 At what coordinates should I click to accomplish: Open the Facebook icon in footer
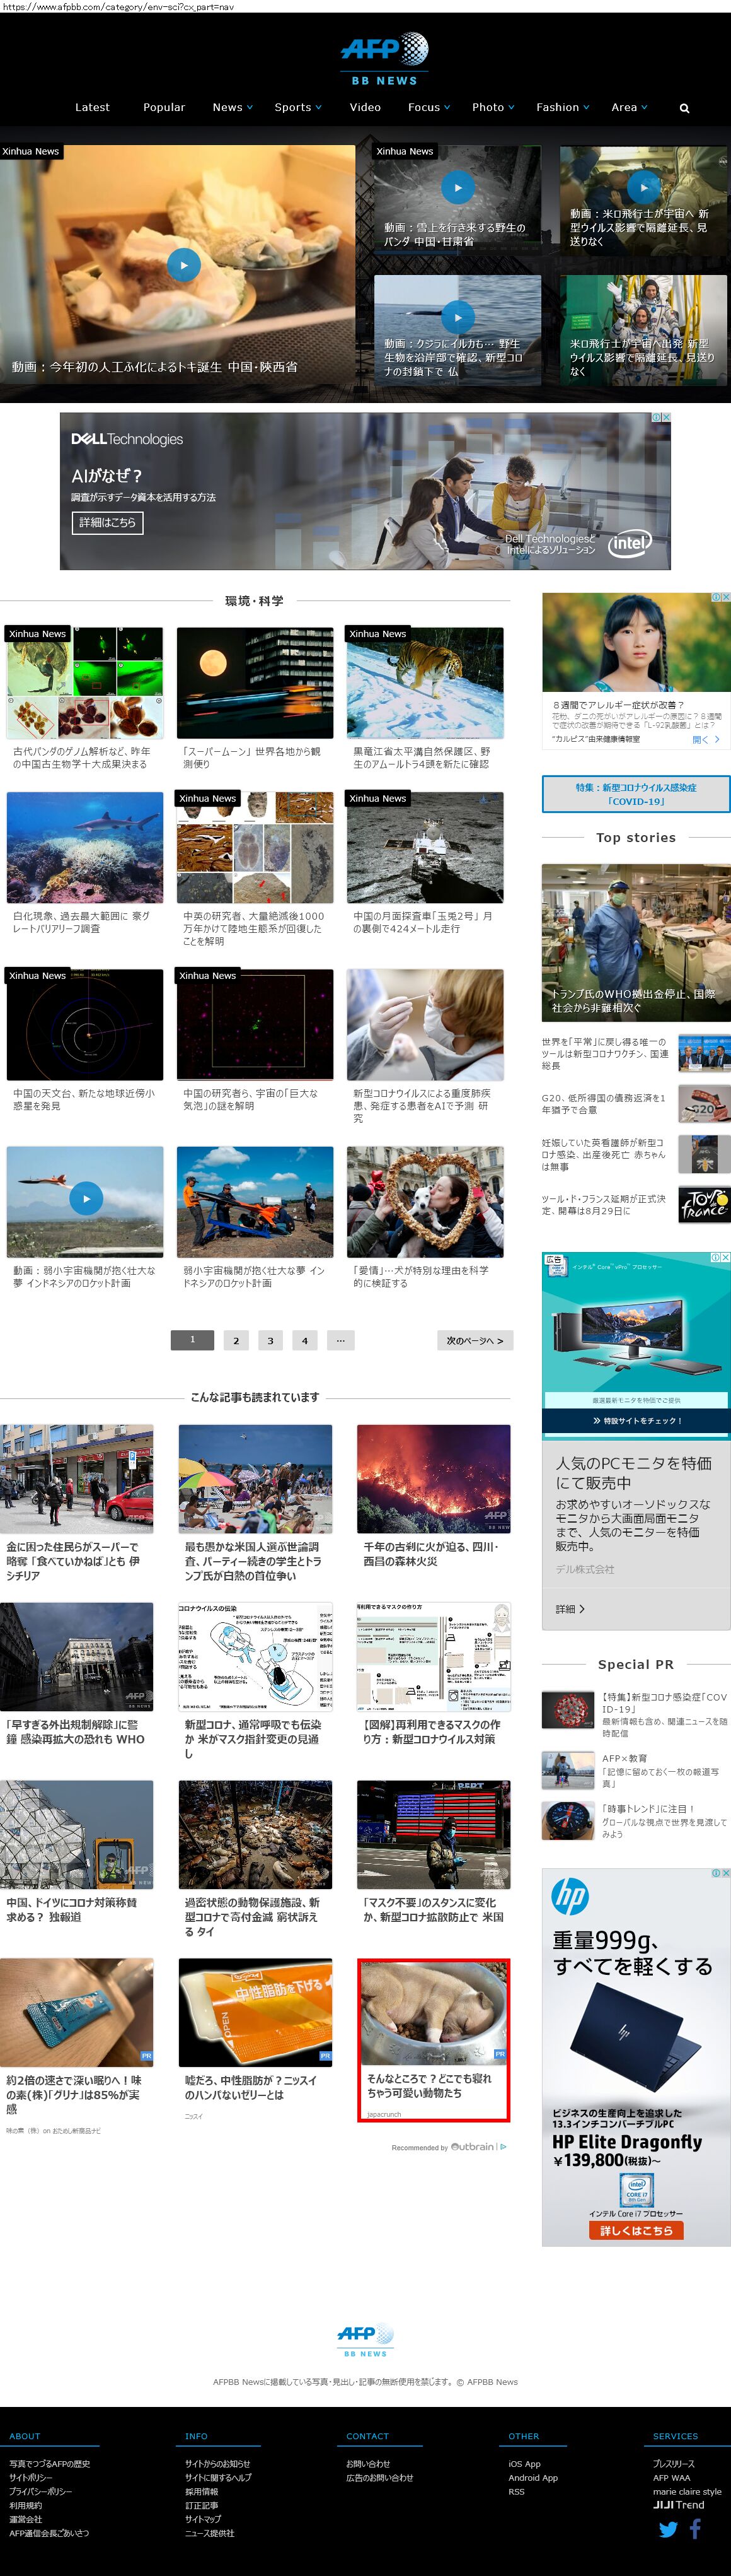[x=695, y=2529]
